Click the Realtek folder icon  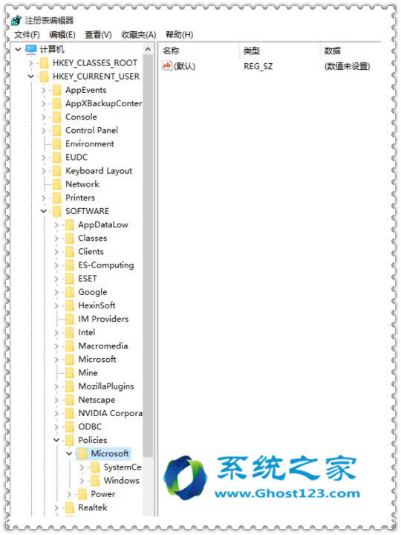coord(70,508)
